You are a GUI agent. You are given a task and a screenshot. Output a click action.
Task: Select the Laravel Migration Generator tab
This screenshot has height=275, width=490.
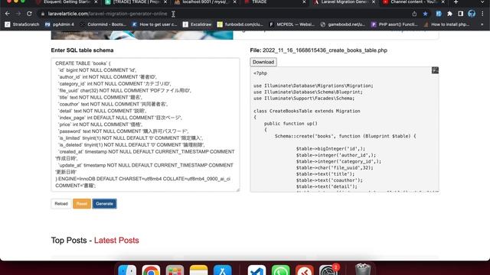click(x=344, y=2)
